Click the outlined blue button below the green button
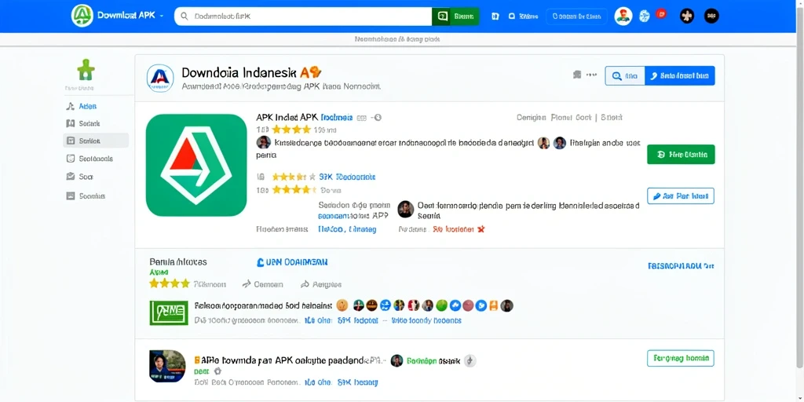The height and width of the screenshot is (402, 804). (681, 196)
